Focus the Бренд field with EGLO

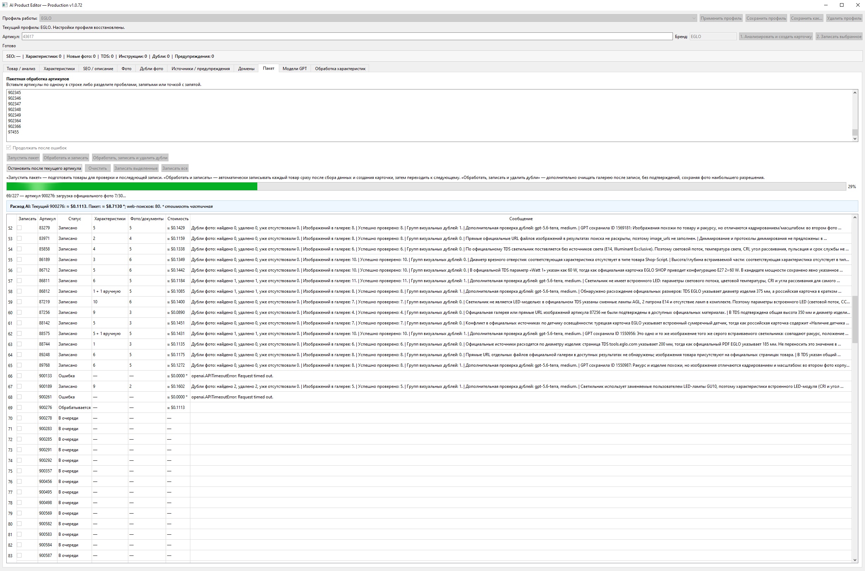(x=713, y=36)
